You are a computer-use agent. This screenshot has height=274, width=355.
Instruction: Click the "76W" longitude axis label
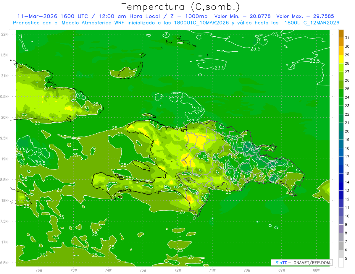[39, 270]
